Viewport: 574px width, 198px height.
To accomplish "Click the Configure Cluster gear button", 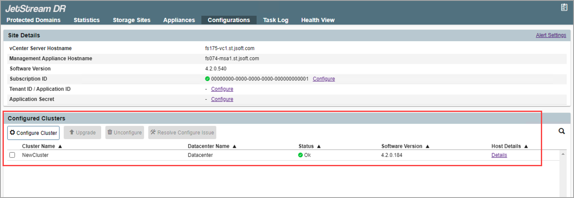I will coord(33,133).
